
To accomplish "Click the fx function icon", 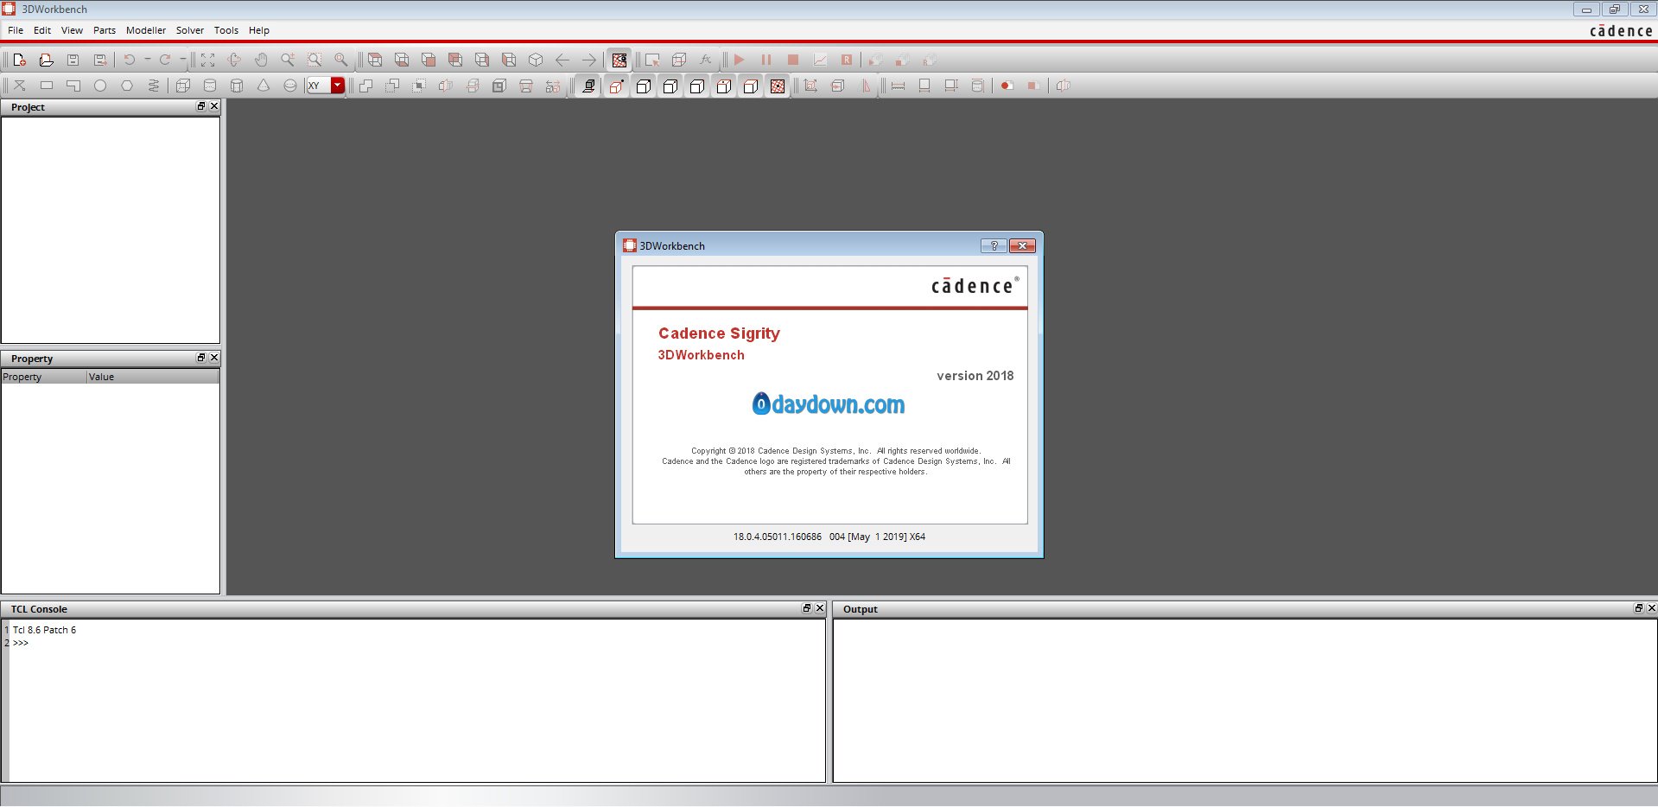I will click(706, 60).
